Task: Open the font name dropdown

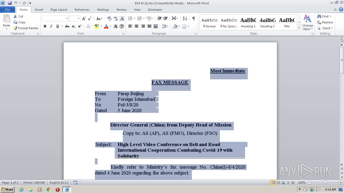Action: (67, 18)
